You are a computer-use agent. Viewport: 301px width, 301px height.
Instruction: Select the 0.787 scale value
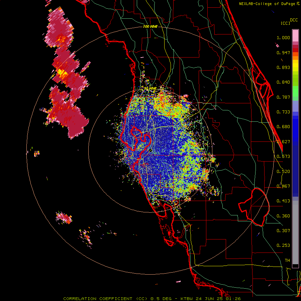(x=283, y=97)
